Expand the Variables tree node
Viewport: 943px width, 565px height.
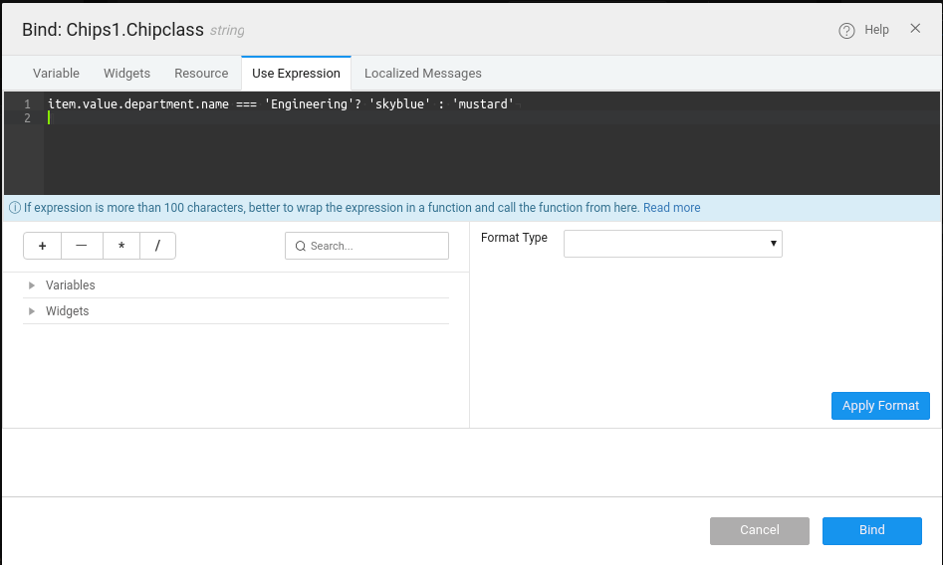click(x=32, y=285)
